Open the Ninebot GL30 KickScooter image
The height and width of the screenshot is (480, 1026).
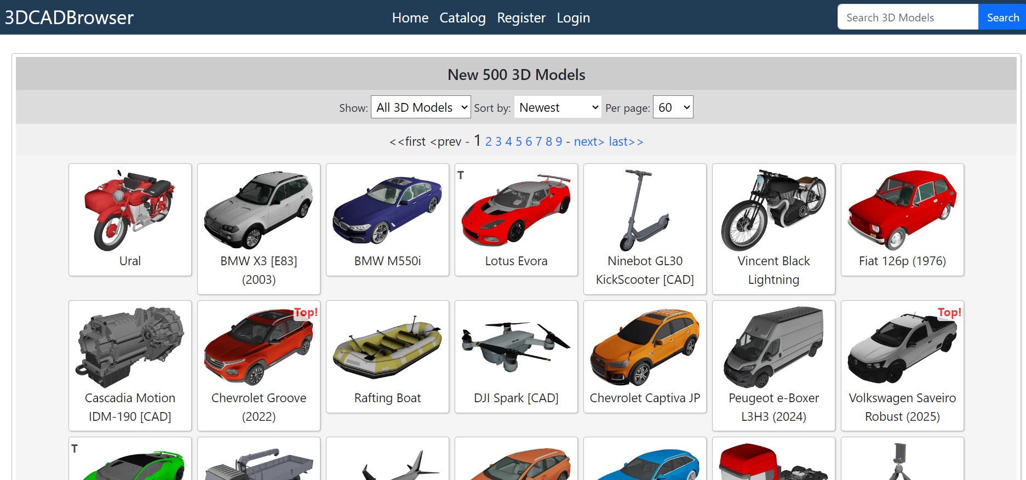pos(645,210)
